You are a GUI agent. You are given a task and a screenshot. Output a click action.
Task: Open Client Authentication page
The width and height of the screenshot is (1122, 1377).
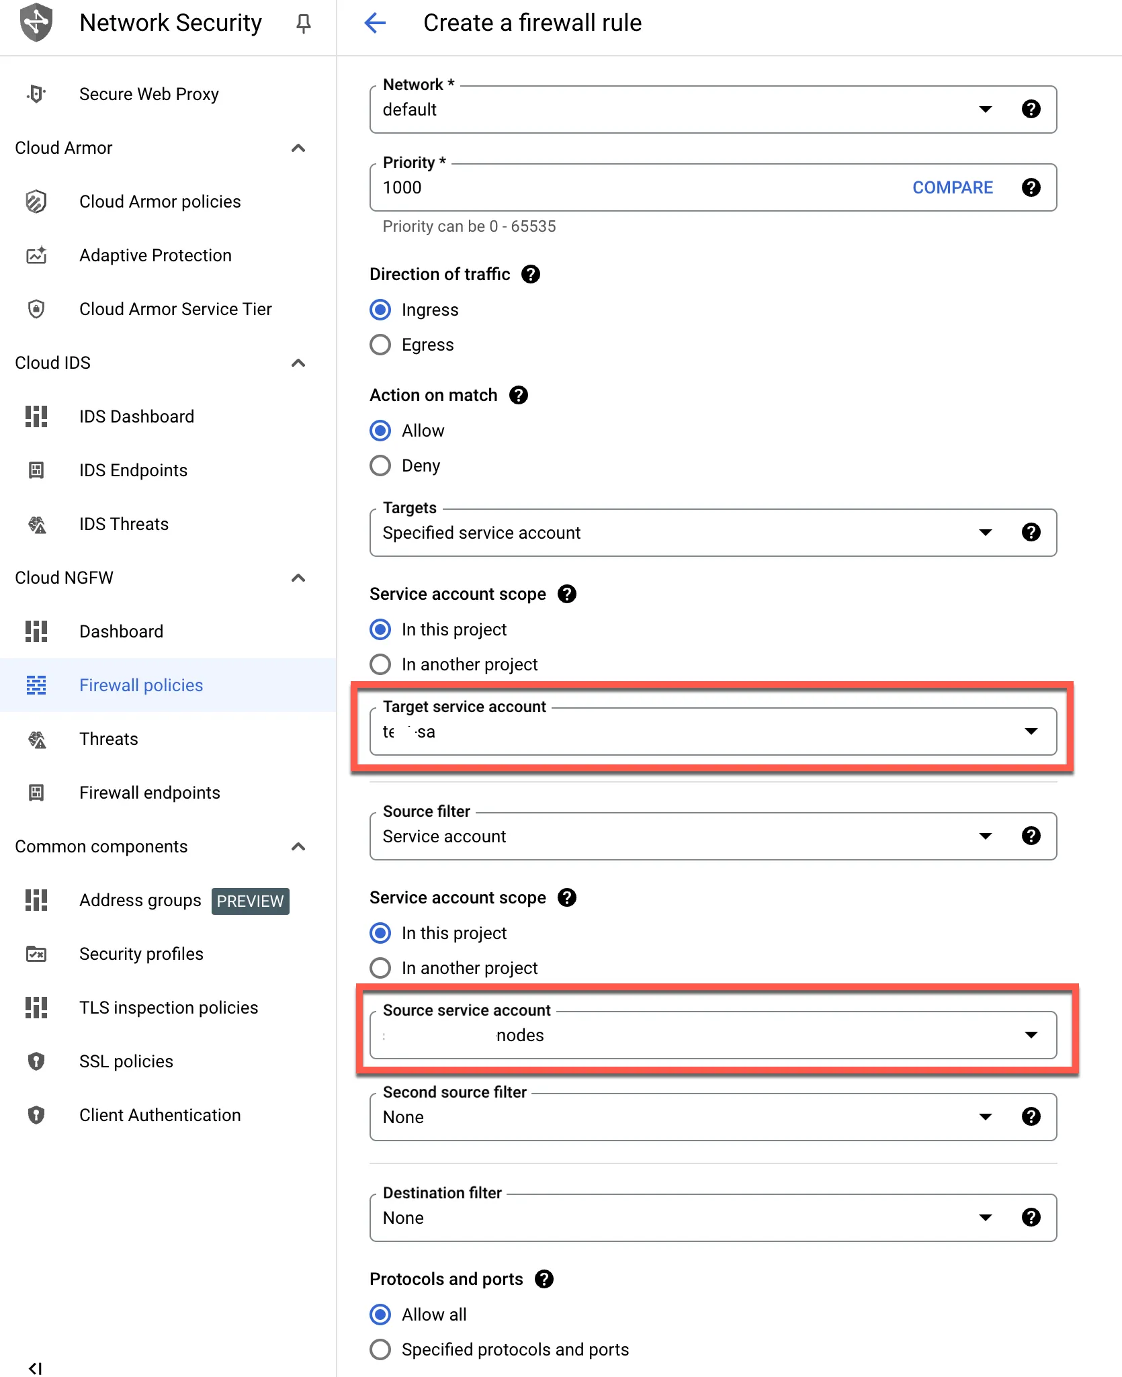[x=160, y=1115]
